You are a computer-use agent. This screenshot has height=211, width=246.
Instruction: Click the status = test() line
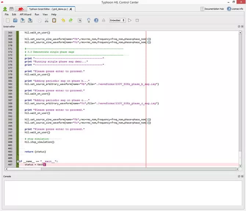coord(35,165)
